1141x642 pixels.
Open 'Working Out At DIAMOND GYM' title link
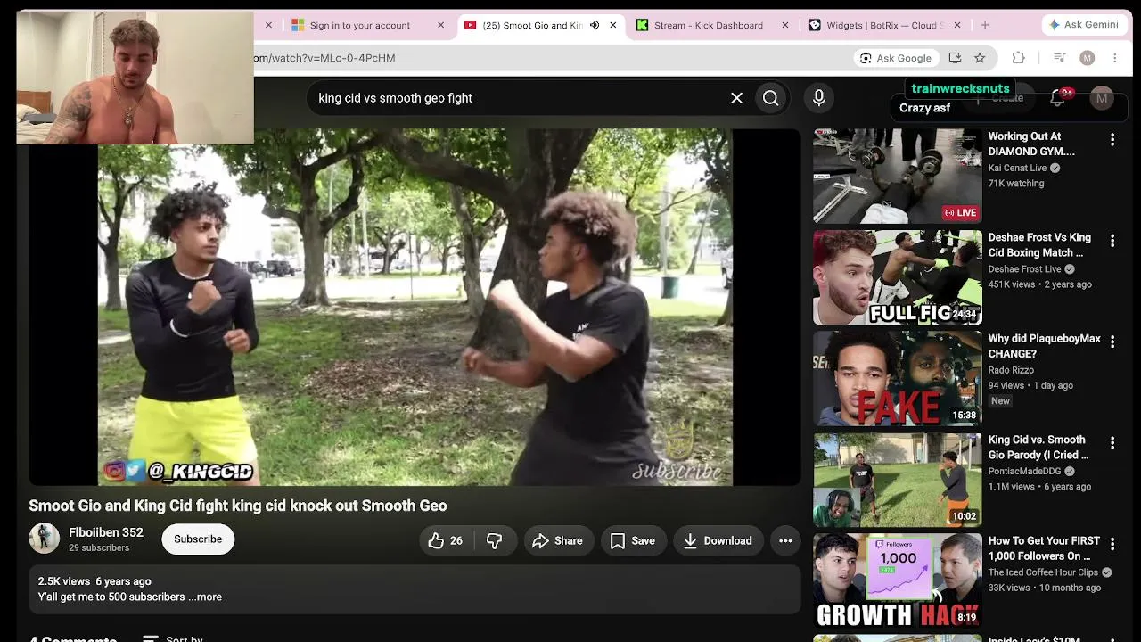click(1031, 144)
